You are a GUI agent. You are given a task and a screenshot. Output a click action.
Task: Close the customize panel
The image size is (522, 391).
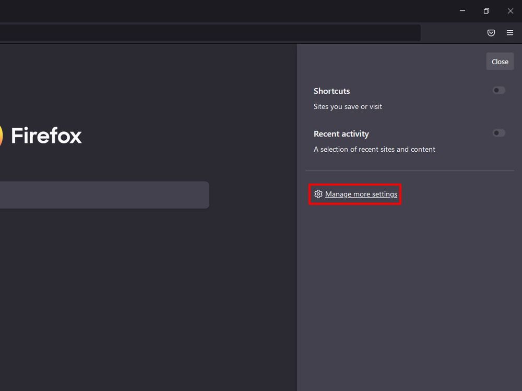click(500, 61)
